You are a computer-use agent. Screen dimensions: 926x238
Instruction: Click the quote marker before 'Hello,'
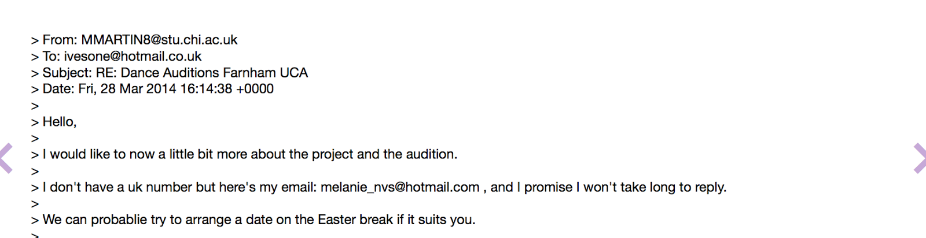pyautogui.click(x=35, y=122)
